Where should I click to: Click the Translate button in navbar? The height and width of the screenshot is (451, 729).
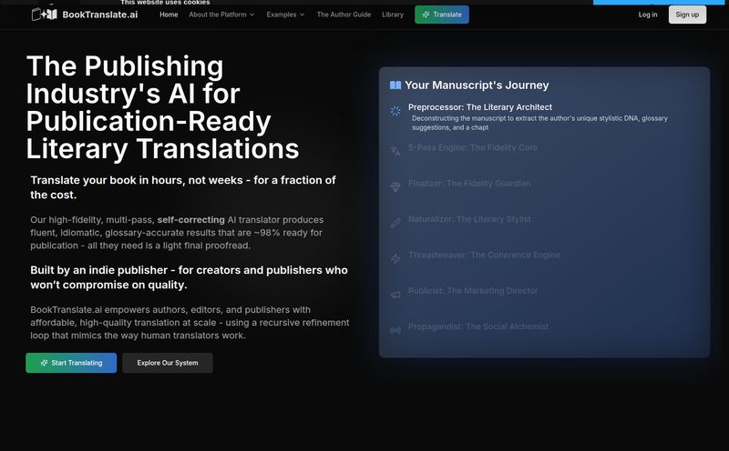pos(442,15)
